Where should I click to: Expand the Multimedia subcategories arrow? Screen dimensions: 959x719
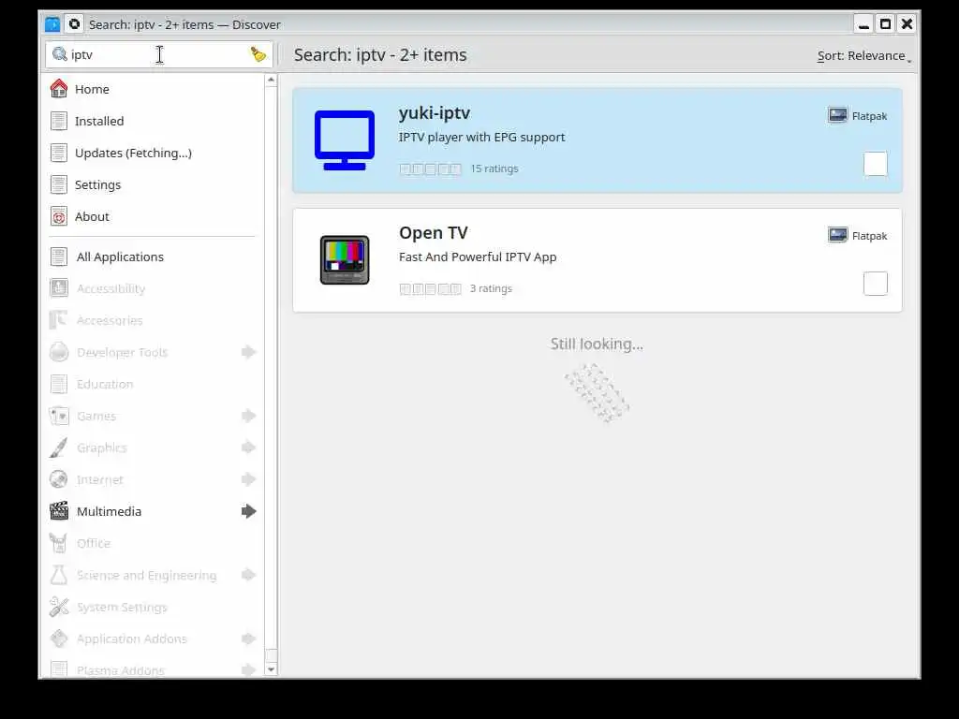tap(248, 510)
